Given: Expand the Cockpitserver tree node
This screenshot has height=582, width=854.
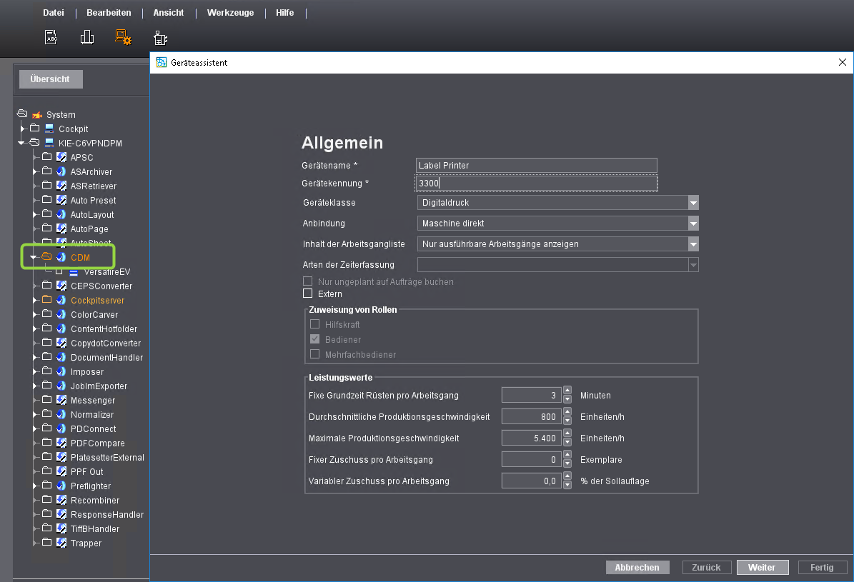Looking at the screenshot, I should [35, 300].
